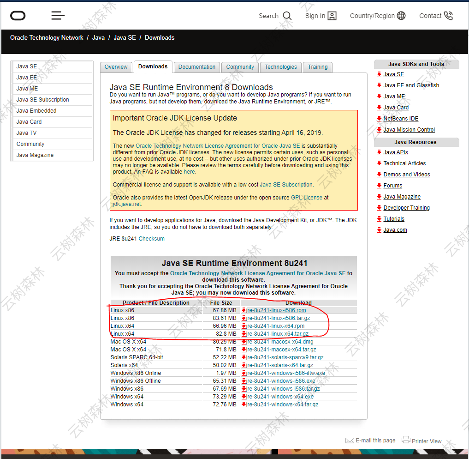469x459 pixels.
Task: Open the Documentation tab
Action: [197, 67]
